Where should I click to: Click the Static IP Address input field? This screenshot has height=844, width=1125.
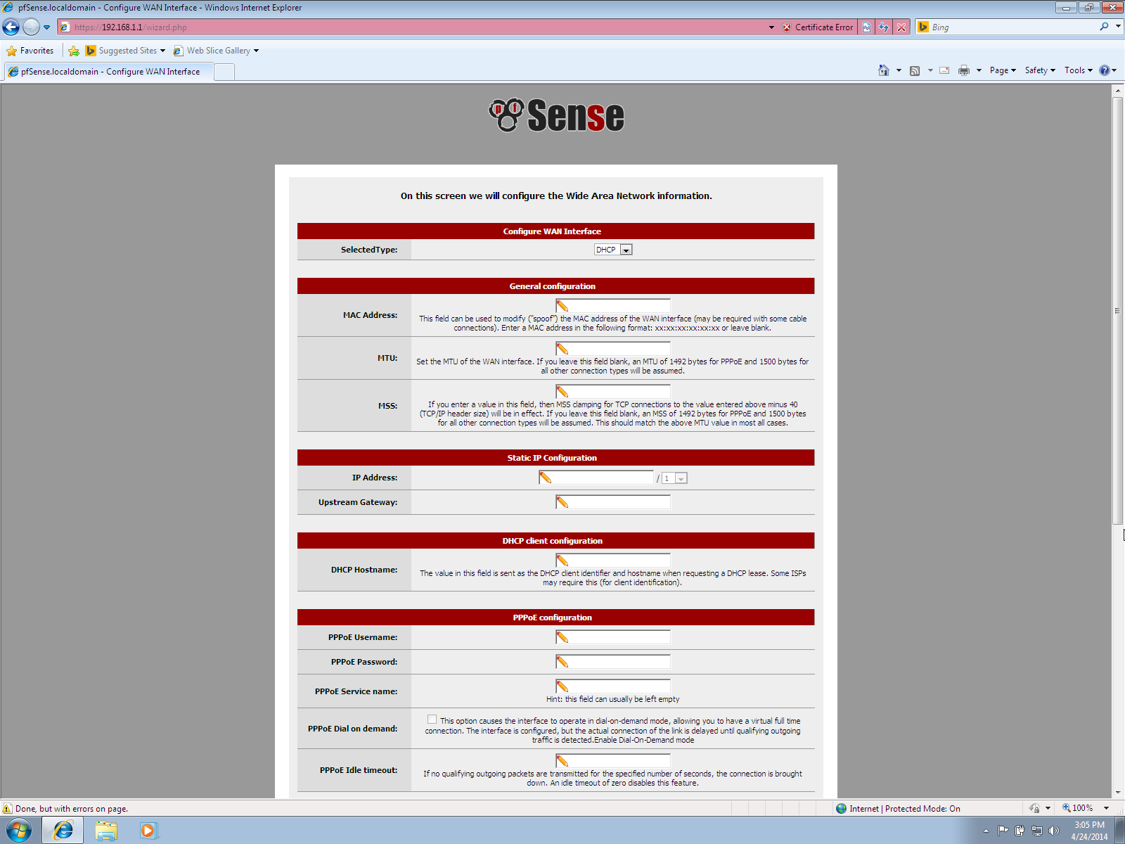[596, 478]
